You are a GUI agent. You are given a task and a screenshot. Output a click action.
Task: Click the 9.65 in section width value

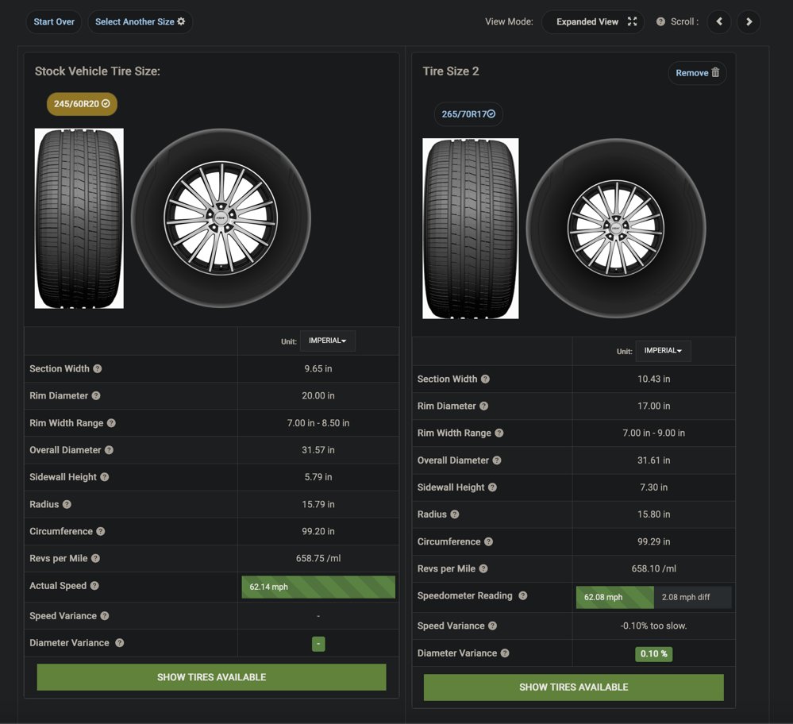point(318,369)
